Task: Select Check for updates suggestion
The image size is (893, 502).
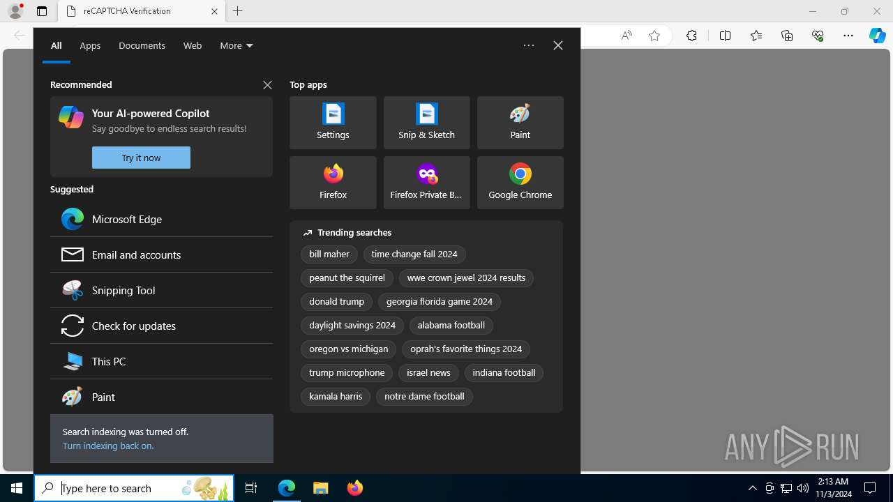Action: click(161, 326)
